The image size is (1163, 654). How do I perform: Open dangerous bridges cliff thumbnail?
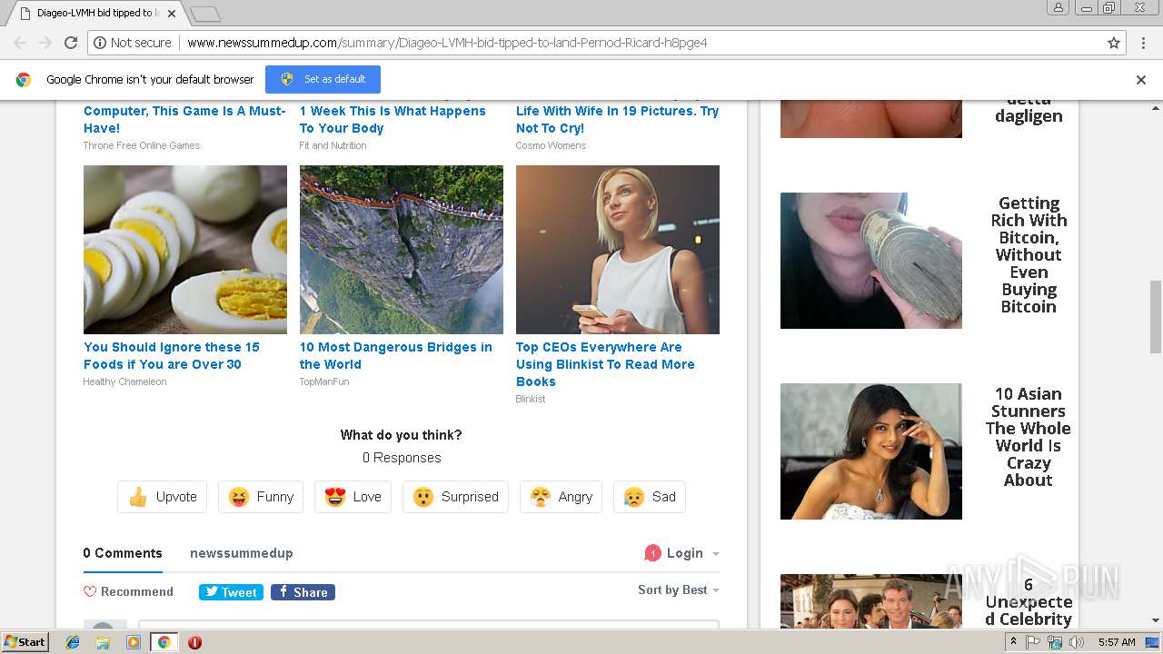click(x=402, y=250)
